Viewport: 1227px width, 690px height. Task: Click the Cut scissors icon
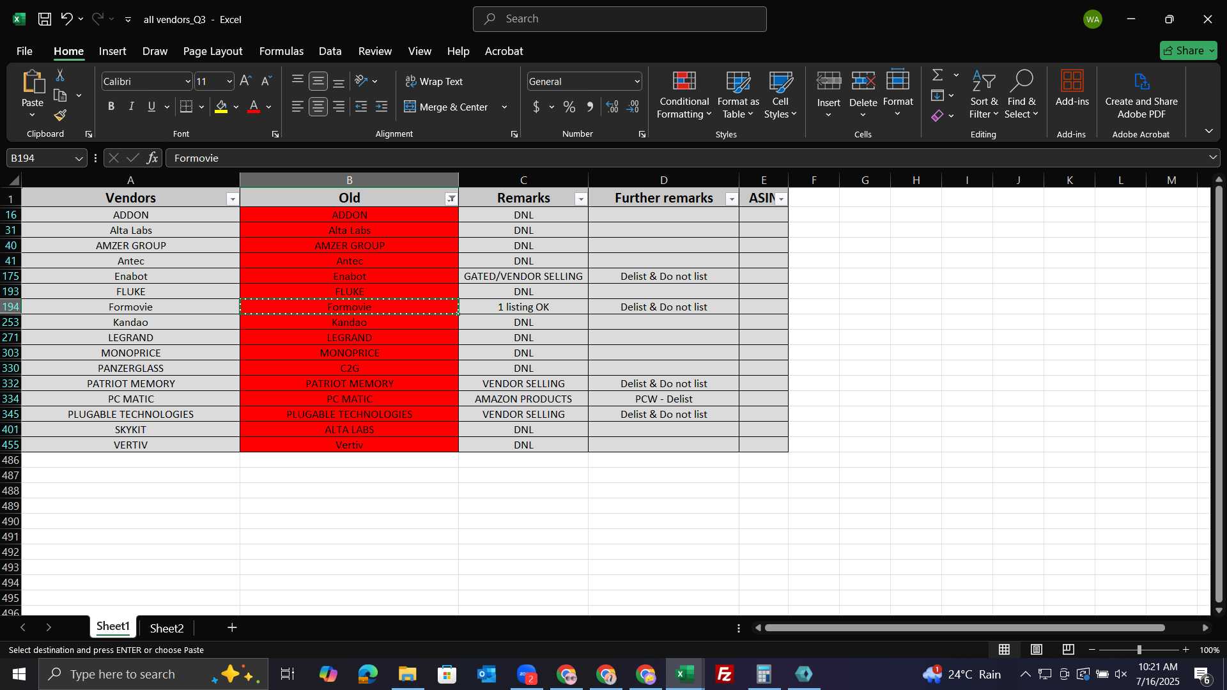[x=60, y=75]
